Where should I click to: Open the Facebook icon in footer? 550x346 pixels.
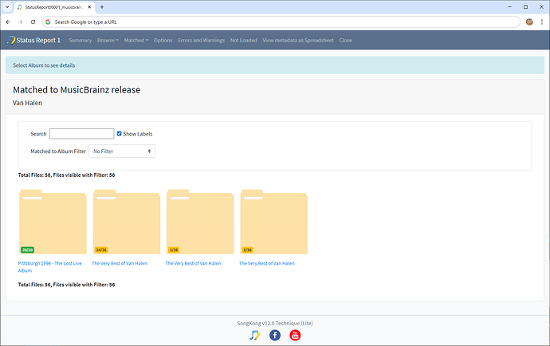tap(275, 335)
